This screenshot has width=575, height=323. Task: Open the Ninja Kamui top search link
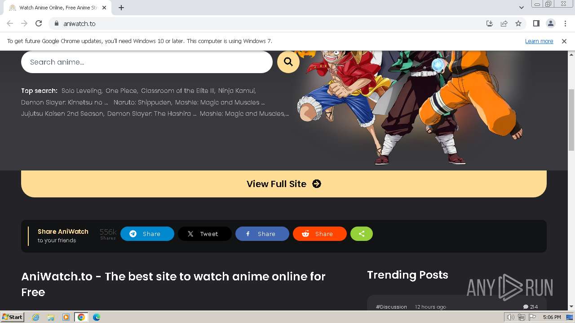coord(237,91)
